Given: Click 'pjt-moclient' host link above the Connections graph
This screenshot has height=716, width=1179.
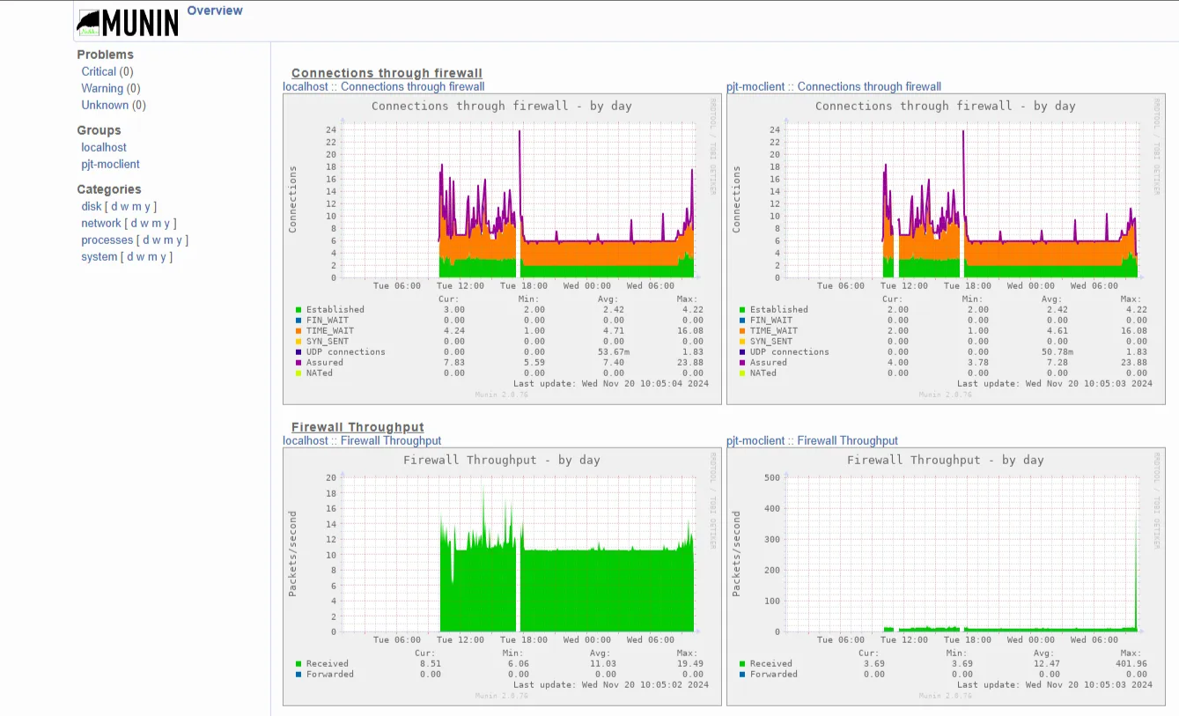Looking at the screenshot, I should 755,86.
